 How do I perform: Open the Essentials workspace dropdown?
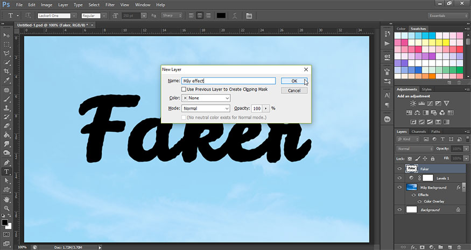tap(447, 16)
